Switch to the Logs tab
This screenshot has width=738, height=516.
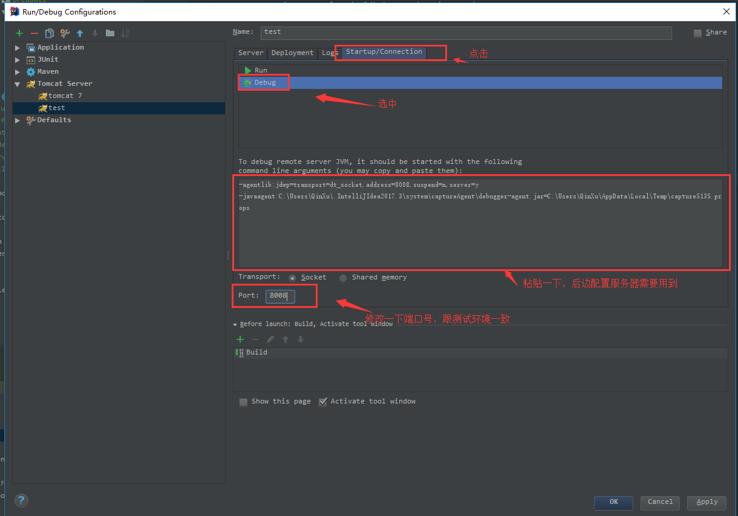click(330, 53)
